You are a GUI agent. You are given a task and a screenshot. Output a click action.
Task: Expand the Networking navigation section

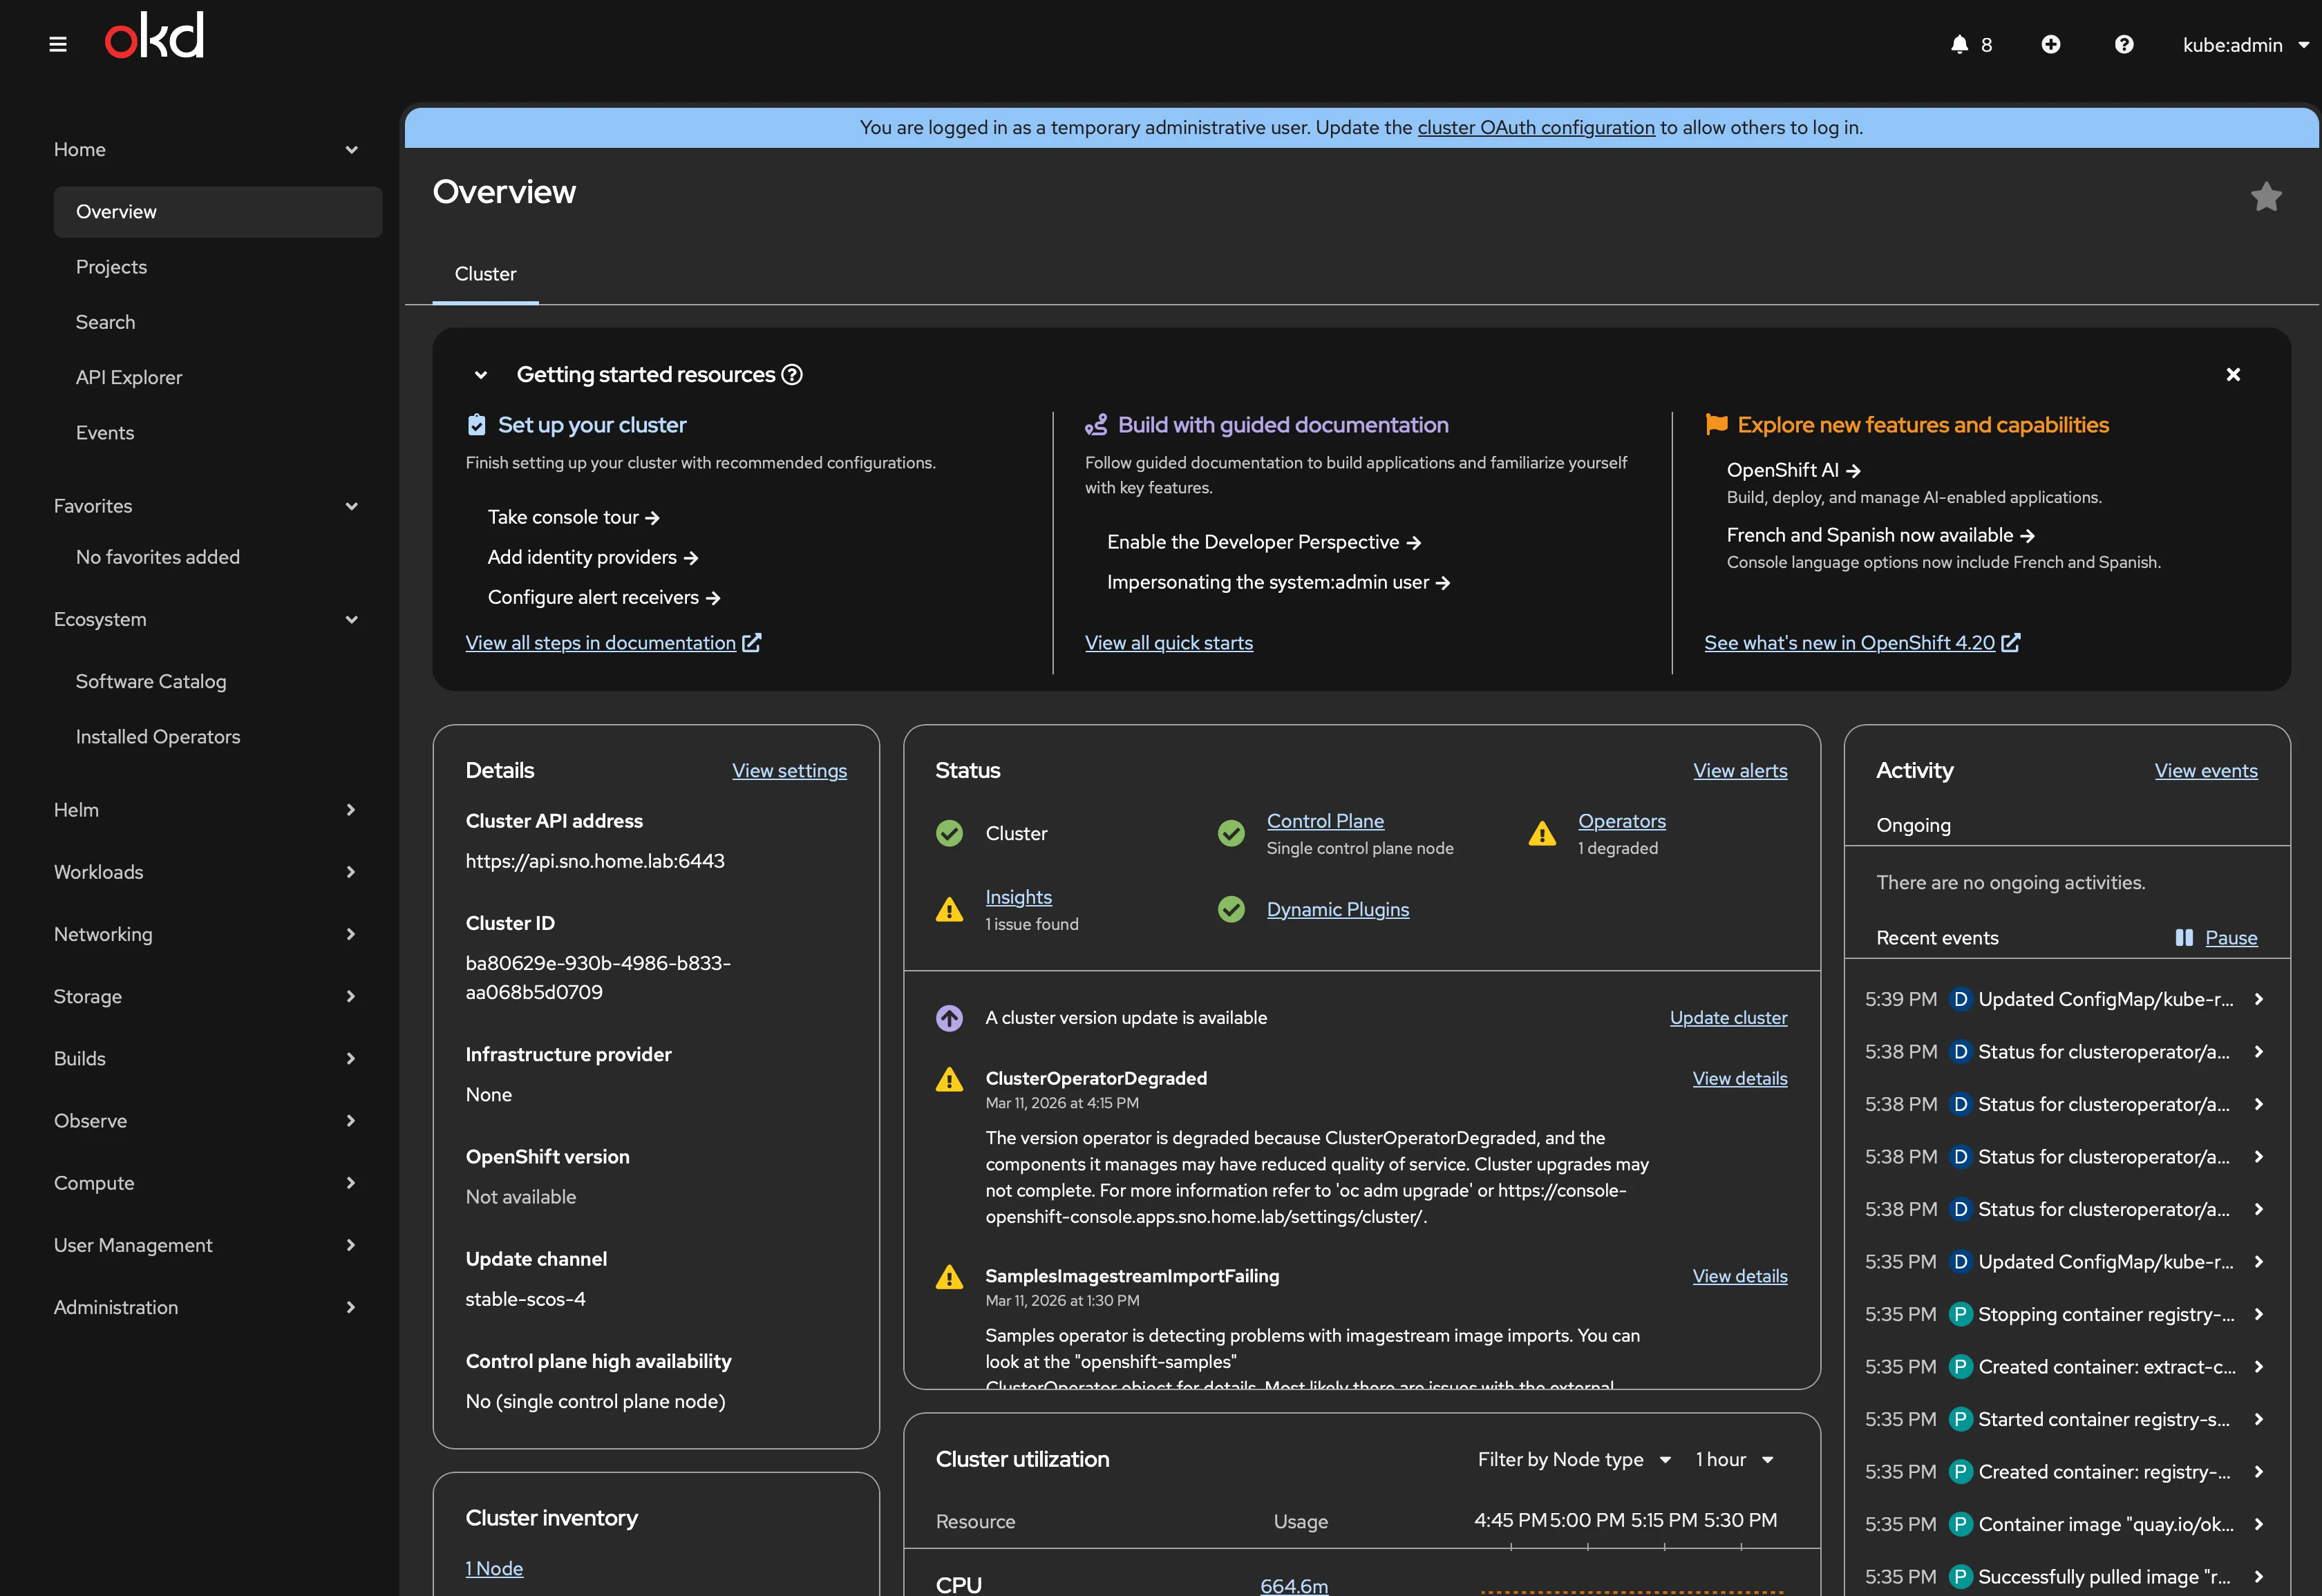pyautogui.click(x=206, y=934)
